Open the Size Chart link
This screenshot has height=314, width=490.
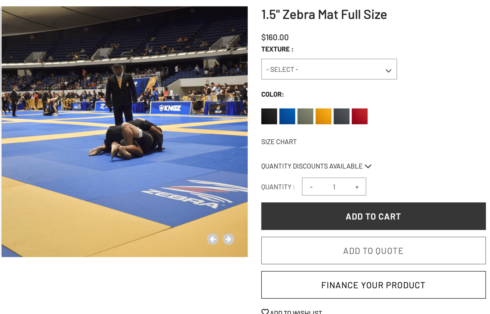(279, 142)
